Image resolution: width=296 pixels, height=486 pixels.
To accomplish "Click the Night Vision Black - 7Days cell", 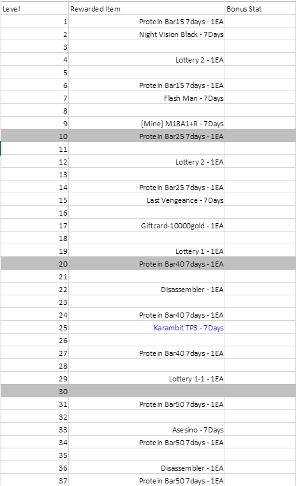I will click(x=147, y=34).
